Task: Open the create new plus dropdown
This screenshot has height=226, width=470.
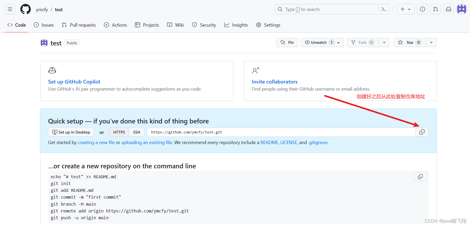Action: click(406, 9)
